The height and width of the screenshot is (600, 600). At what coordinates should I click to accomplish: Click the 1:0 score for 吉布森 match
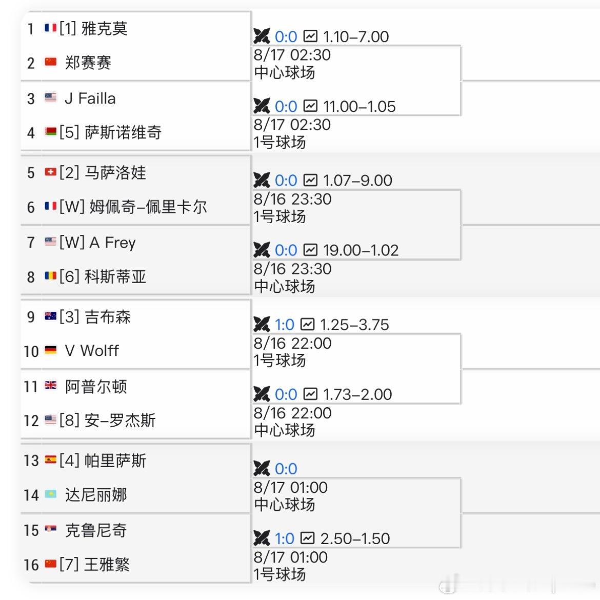click(x=284, y=325)
